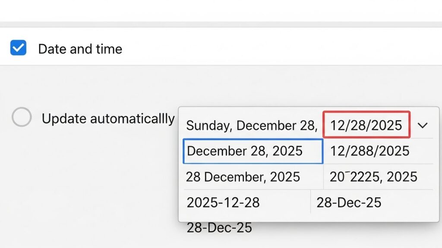Click the gray divider bar above the Date and time row
Screen dimensions: 442x248
click(x=221, y=24)
